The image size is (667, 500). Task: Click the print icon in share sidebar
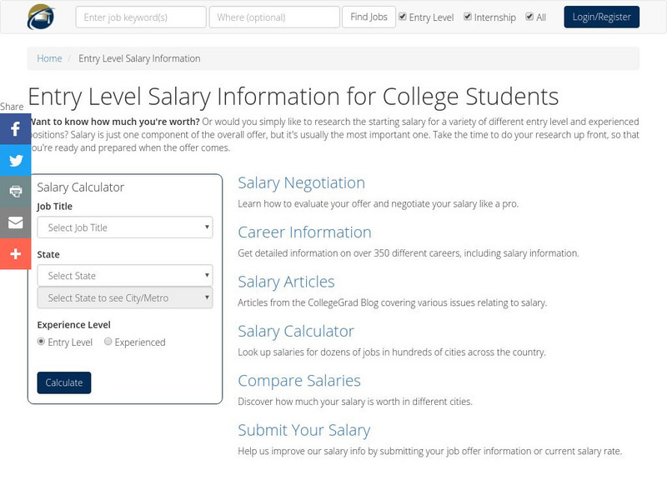point(15,191)
